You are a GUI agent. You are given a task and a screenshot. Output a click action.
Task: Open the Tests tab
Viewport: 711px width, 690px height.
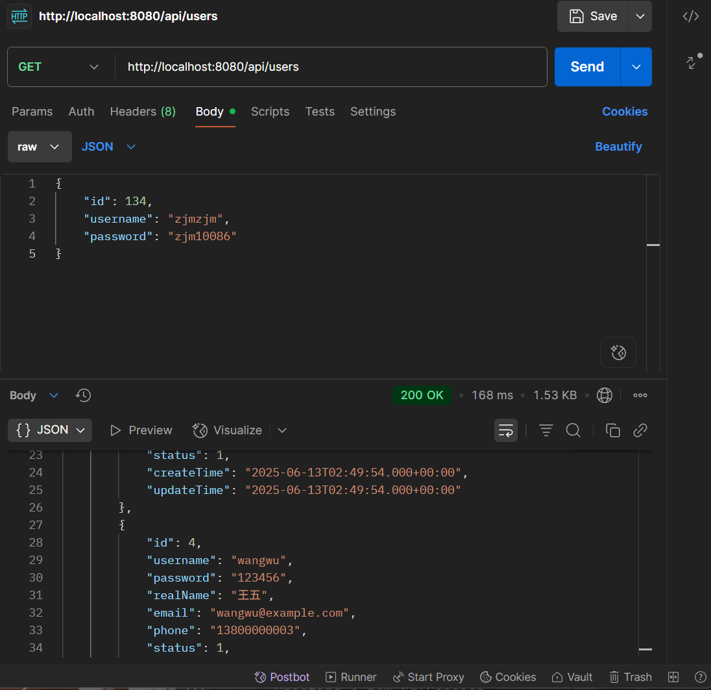pyautogui.click(x=320, y=112)
